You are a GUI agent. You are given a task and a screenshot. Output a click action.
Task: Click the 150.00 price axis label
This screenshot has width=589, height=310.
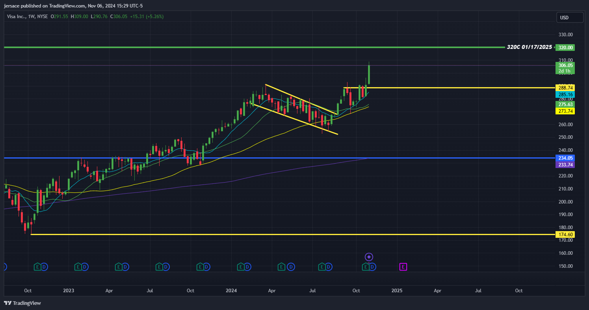[x=565, y=266]
